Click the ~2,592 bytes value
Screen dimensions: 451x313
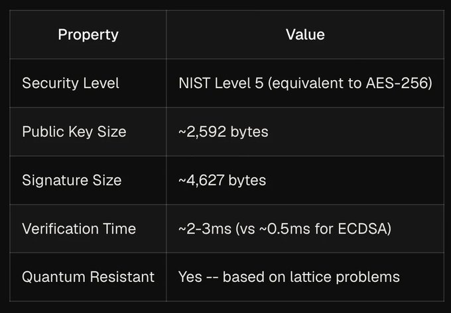(224, 132)
